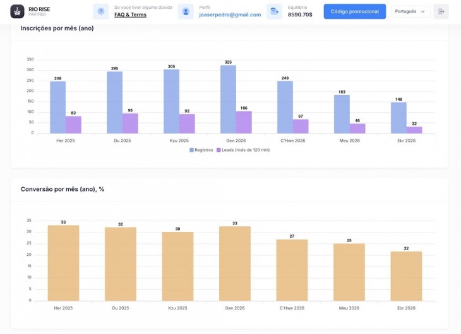Expand the Português language dropdown
Viewport: 461px width, 334px height.
[410, 11]
